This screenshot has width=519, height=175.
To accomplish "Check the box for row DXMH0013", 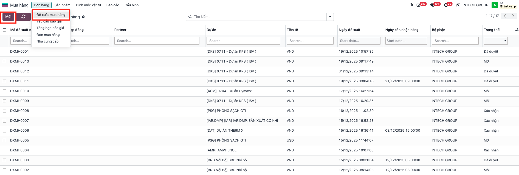I will (x=4, y=61).
